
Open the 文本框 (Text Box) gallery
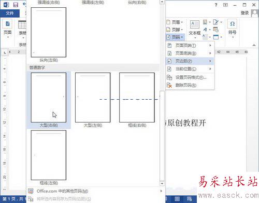(x=195, y=29)
